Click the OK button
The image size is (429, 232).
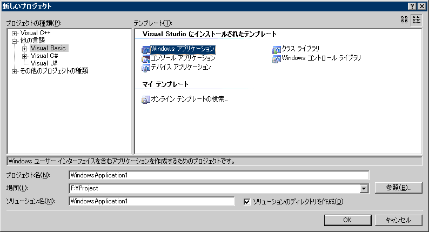[347, 220]
